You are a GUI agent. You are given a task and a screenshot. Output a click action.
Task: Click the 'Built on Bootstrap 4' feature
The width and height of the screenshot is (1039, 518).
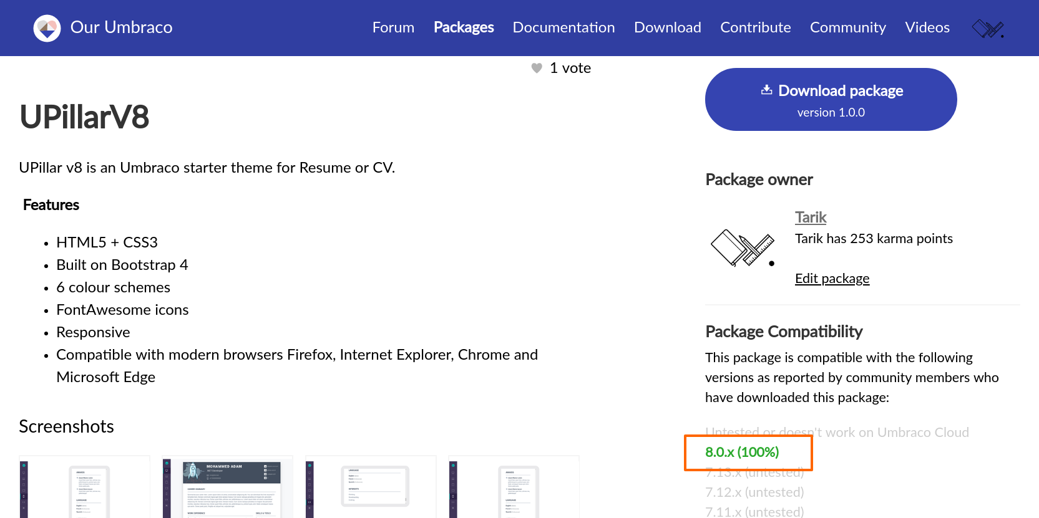[x=122, y=265]
